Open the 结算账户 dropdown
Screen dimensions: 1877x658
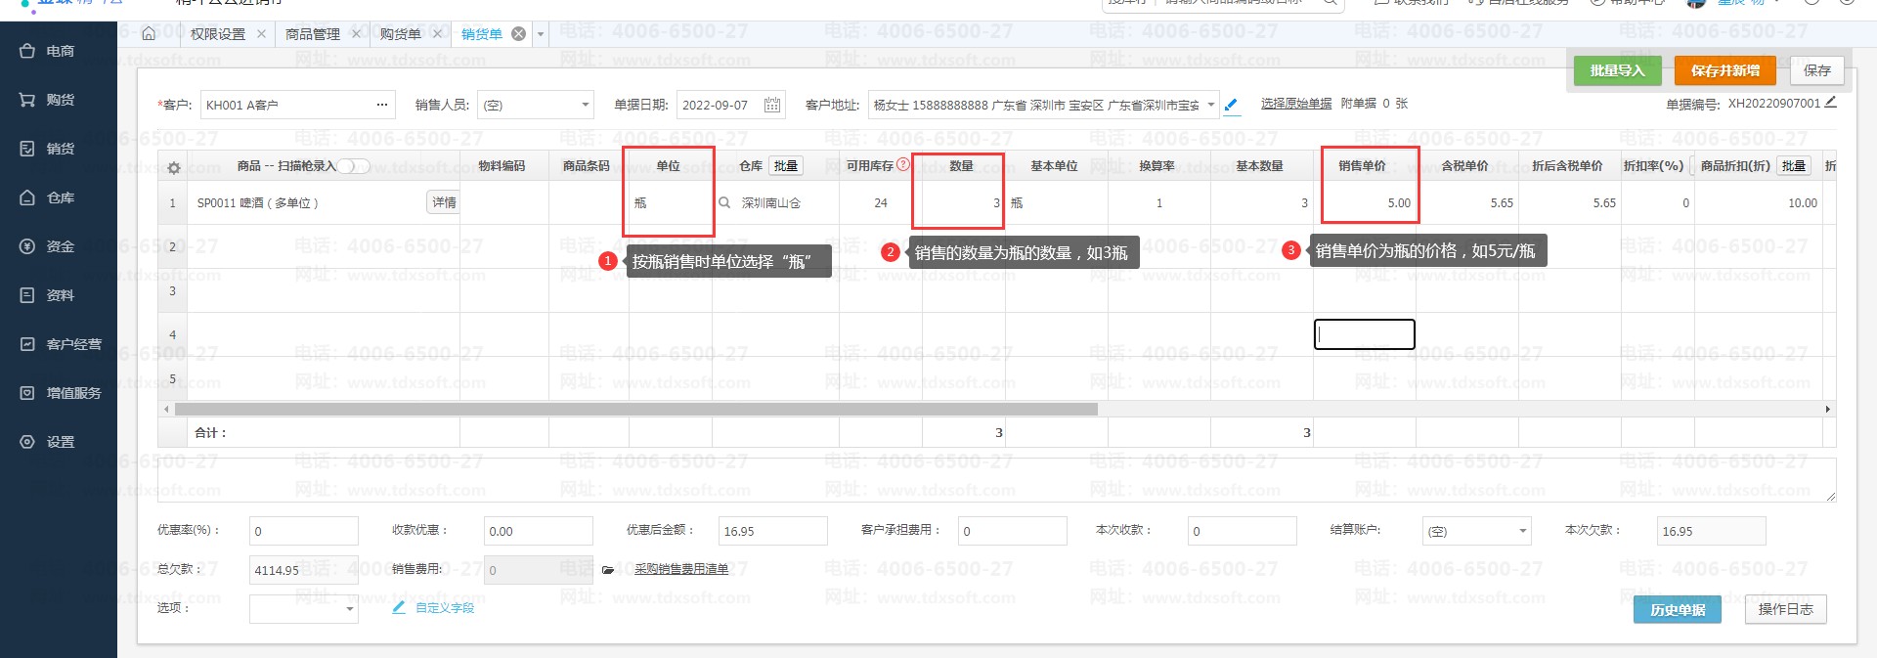(1522, 532)
